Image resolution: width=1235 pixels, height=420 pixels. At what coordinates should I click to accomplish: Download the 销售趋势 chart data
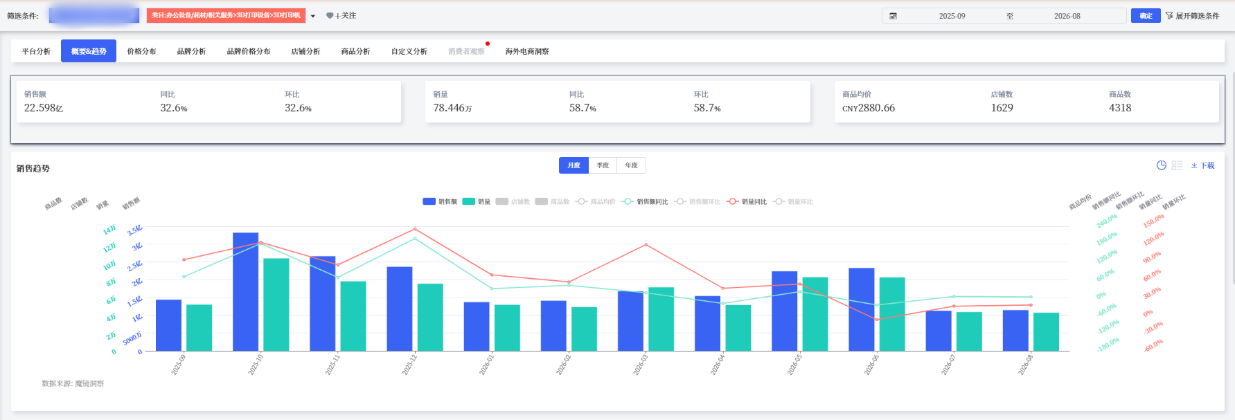coord(1203,165)
